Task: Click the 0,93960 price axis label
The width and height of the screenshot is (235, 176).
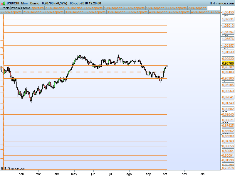Action: [228, 91]
